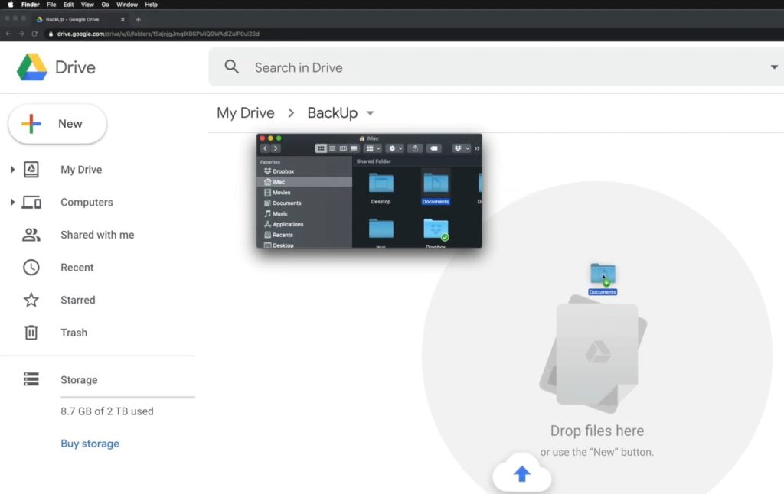The image size is (784, 494).
Task: Click the Share icon in the Finder toolbar
Action: coord(415,148)
